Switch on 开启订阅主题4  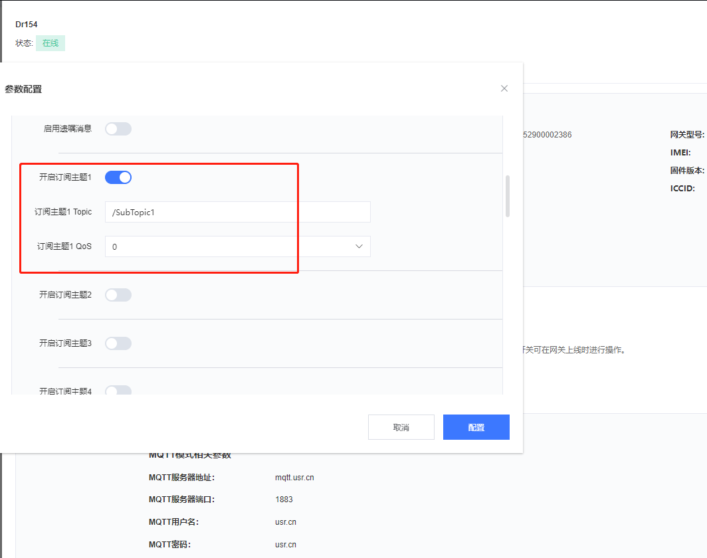[x=118, y=391]
